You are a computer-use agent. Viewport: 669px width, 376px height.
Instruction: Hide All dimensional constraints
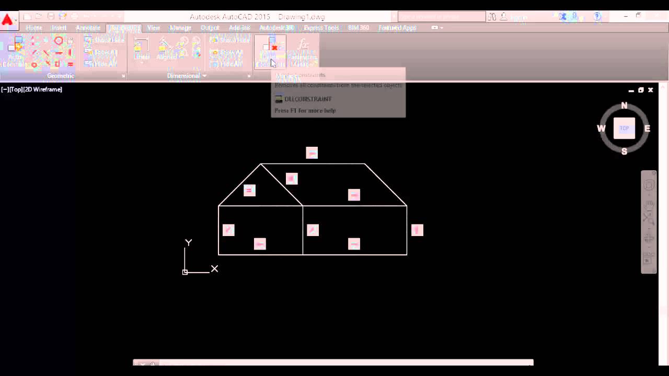[x=226, y=64]
